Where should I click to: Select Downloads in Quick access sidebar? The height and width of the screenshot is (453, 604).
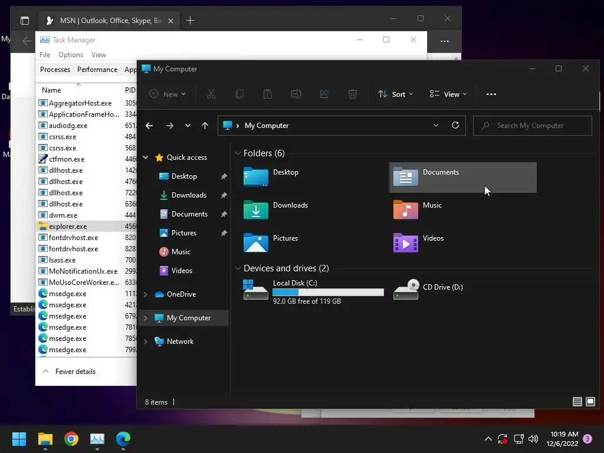(189, 195)
